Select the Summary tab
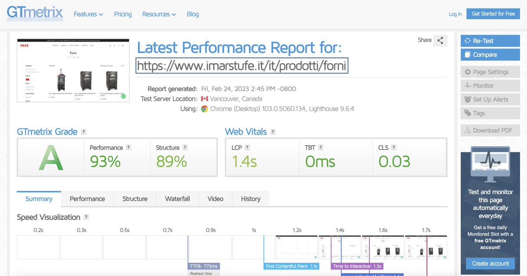 [x=39, y=199]
